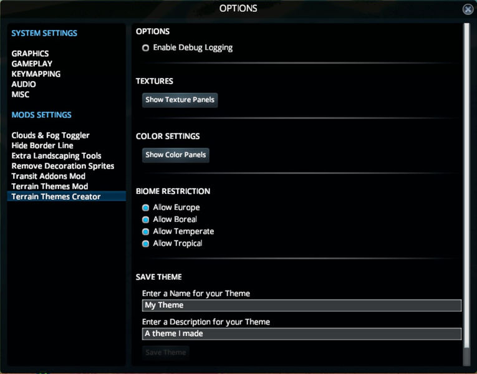The image size is (477, 374).
Task: Open Graphics system settings
Action: 30,54
